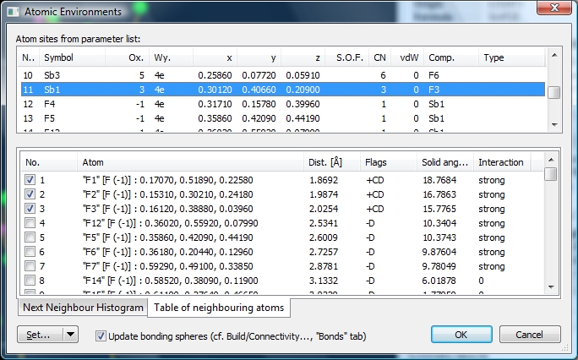Enable checkbox for neighbour row 4 (F12)
This screenshot has height=360, width=578.
tap(30, 222)
